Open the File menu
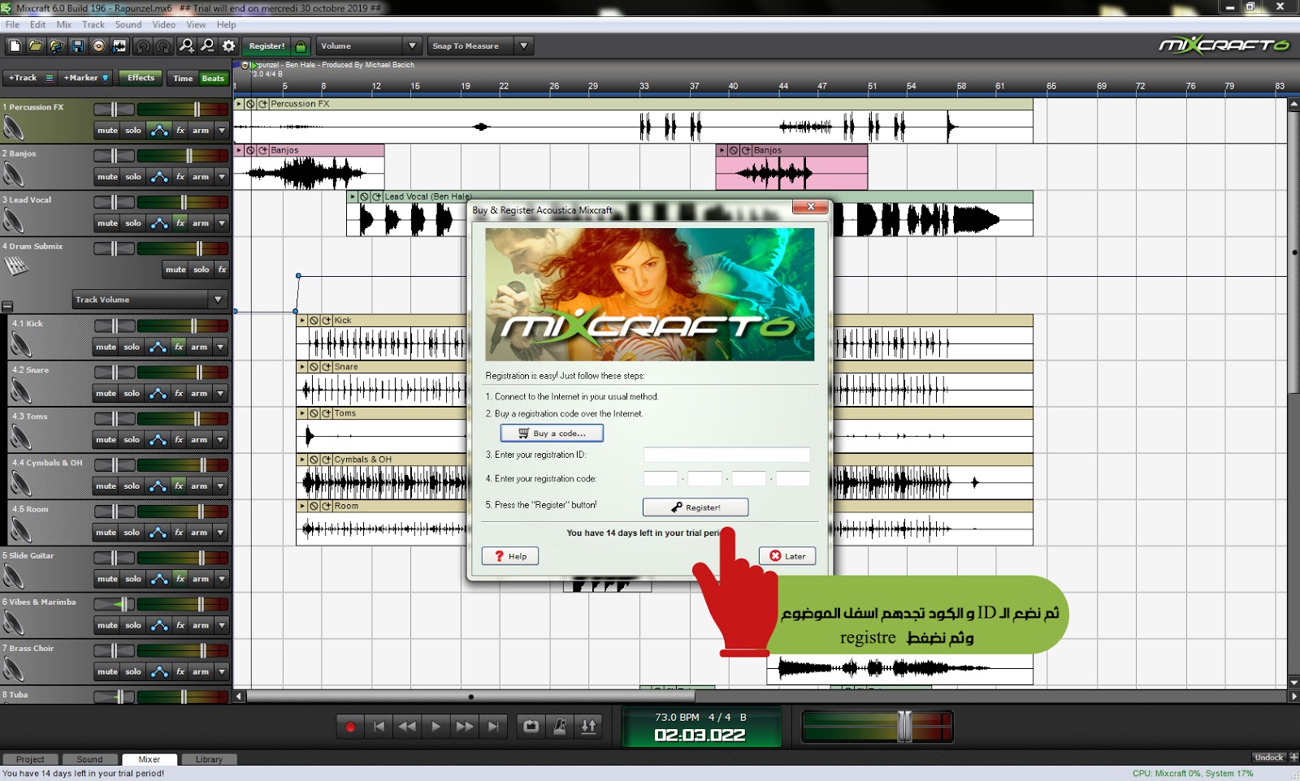The height and width of the screenshot is (781, 1300). pyautogui.click(x=12, y=24)
